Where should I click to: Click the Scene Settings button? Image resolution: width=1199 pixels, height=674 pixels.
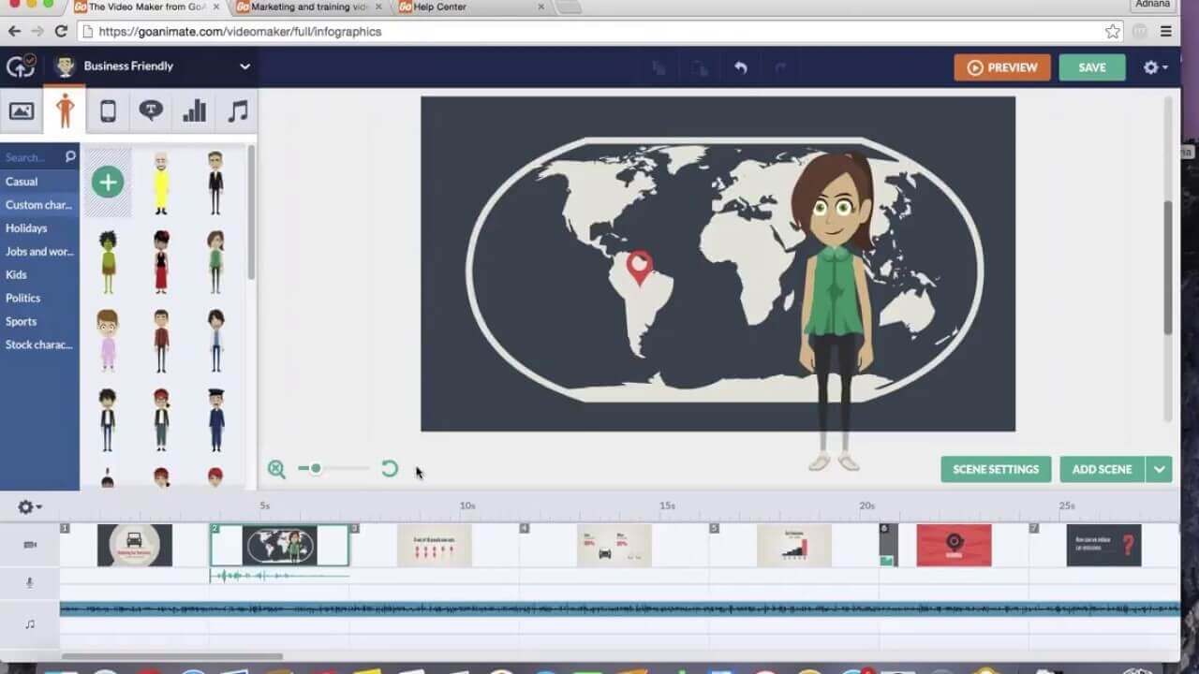[996, 469]
